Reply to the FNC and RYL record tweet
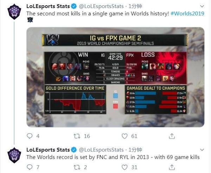 click(x=30, y=167)
